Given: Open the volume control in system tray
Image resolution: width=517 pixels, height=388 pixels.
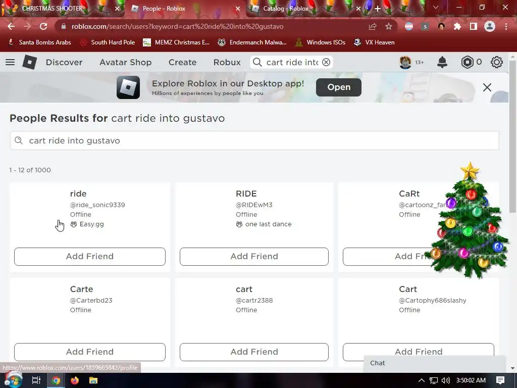Looking at the screenshot, I should [445, 380].
